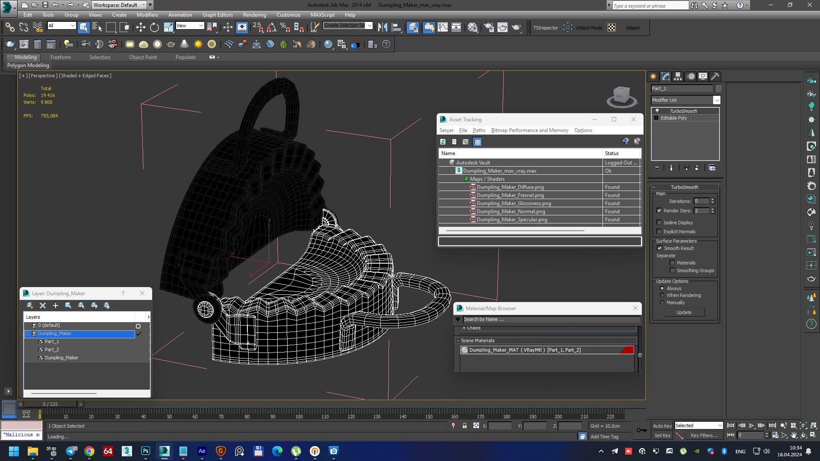Enable the Isoline Display checkbox
The width and height of the screenshot is (820, 461).
[659, 223]
